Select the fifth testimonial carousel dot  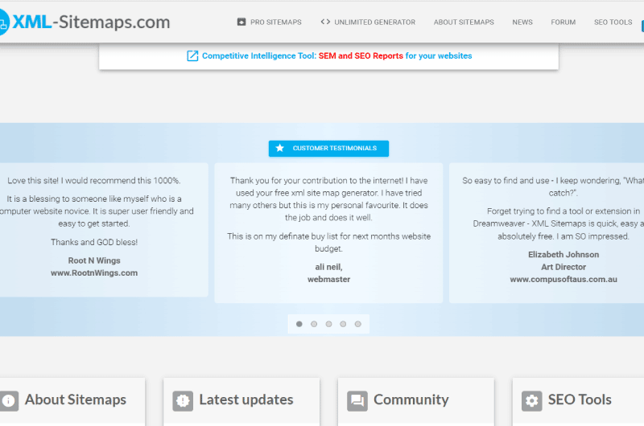coord(357,324)
